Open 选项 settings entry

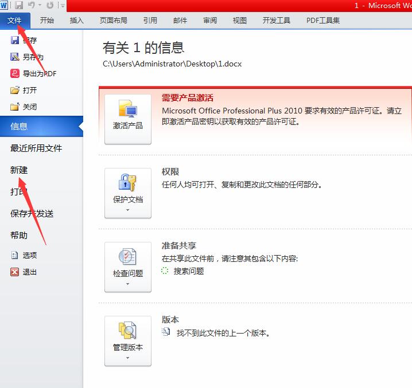pyautogui.click(x=29, y=255)
